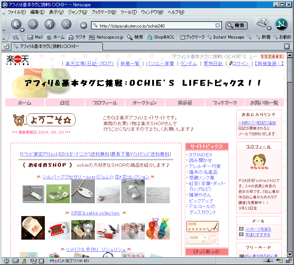Open the 掲示板 page nav tab

(185, 103)
